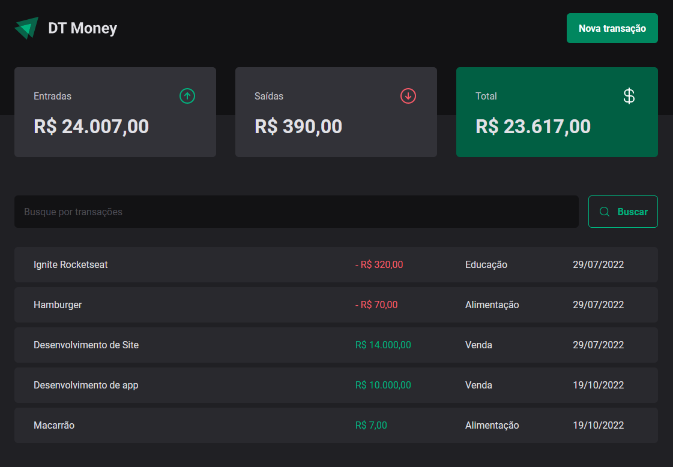673x467 pixels.
Task: Select the Saídas summary card
Action: click(336, 112)
